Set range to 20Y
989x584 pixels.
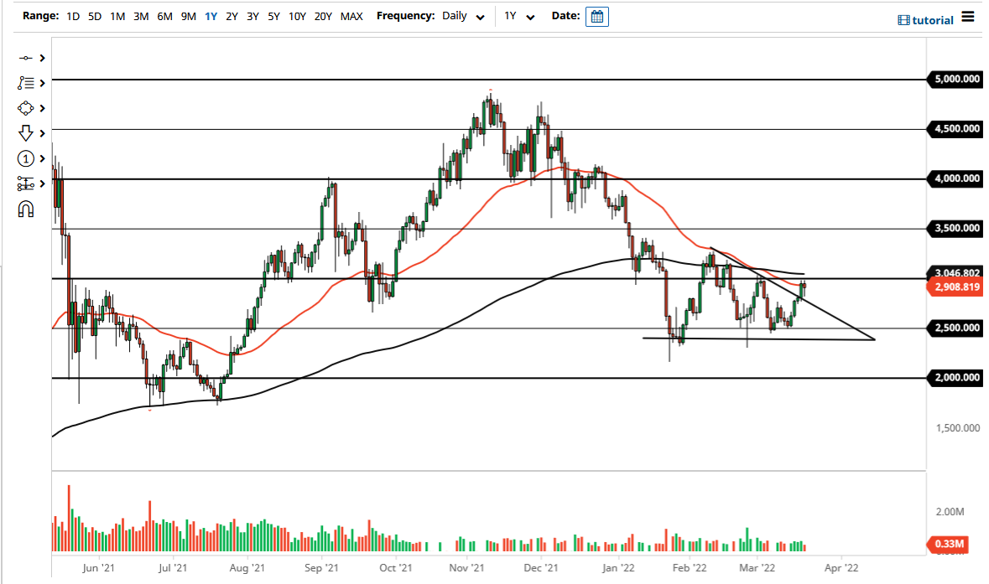[323, 17]
